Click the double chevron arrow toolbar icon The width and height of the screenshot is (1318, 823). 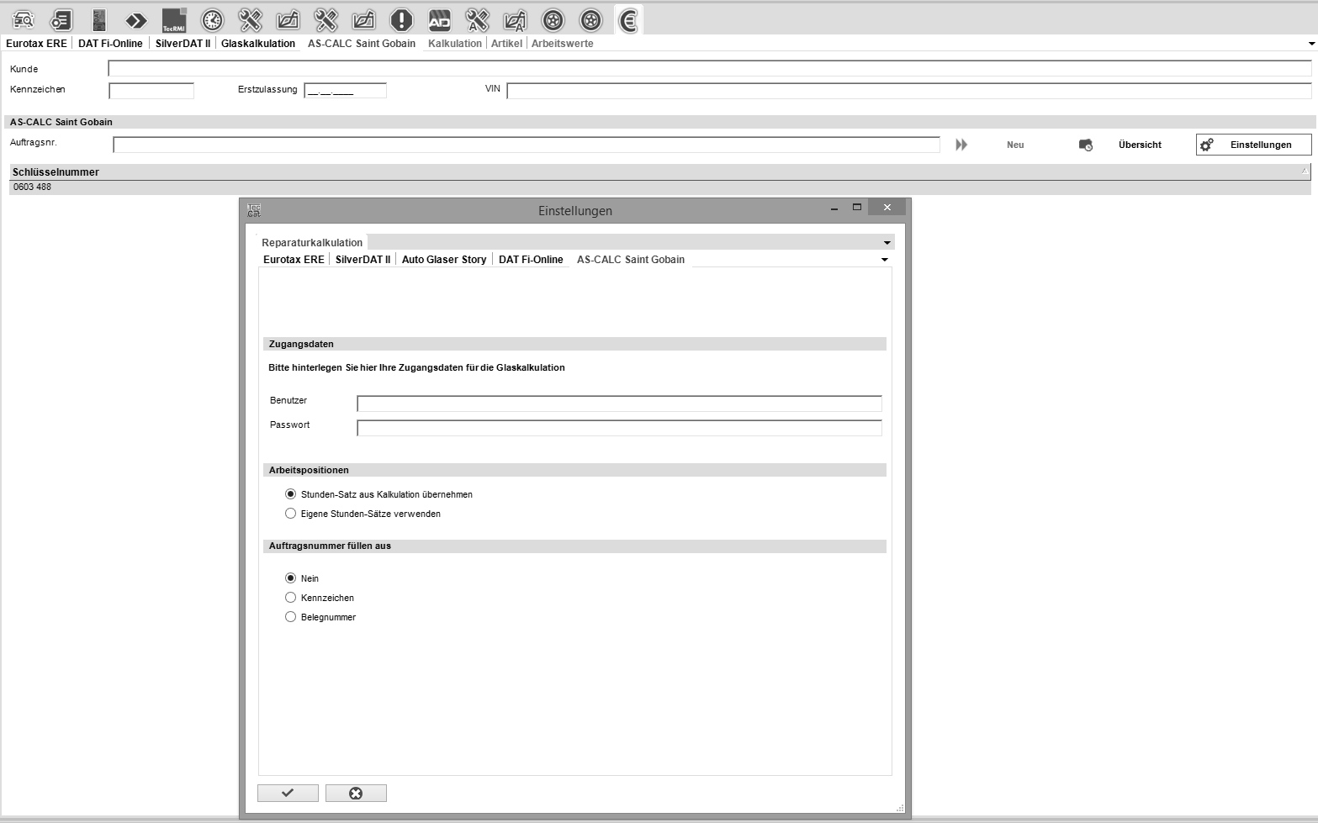tap(136, 19)
